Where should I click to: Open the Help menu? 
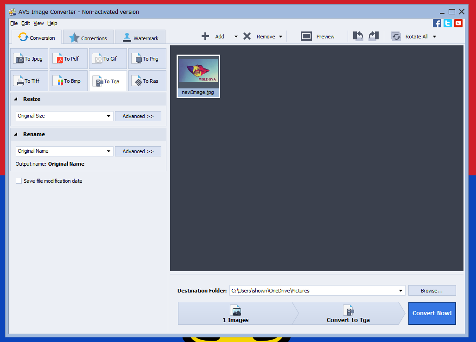(x=52, y=23)
